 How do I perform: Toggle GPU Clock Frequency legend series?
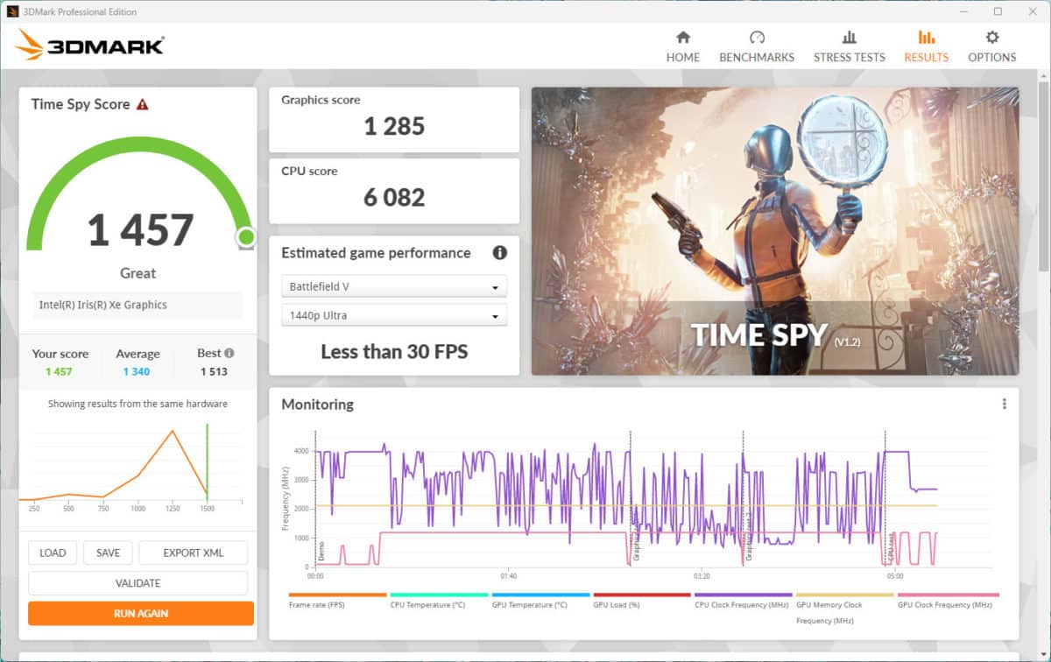coord(945,603)
